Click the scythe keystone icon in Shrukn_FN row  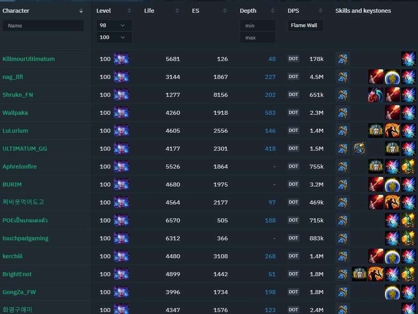pos(375,95)
